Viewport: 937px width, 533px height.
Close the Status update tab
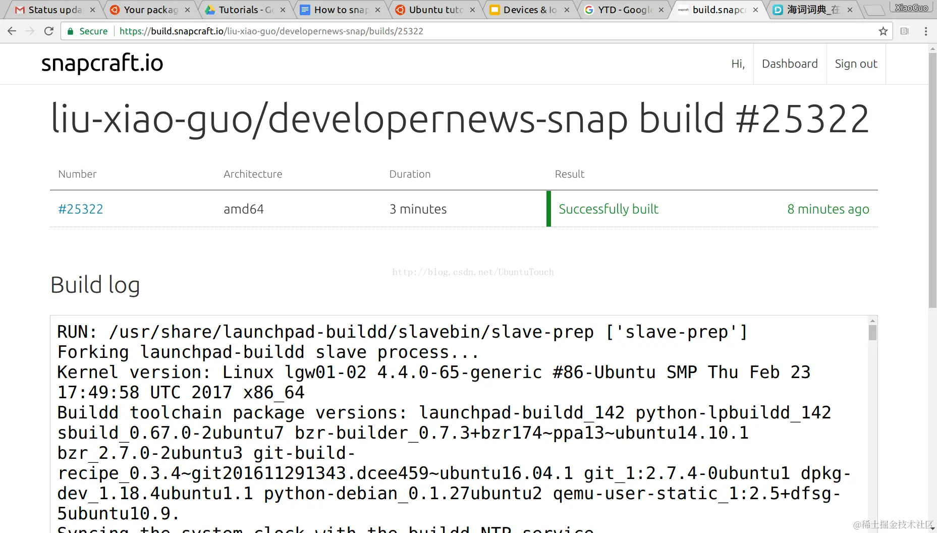pyautogui.click(x=93, y=10)
